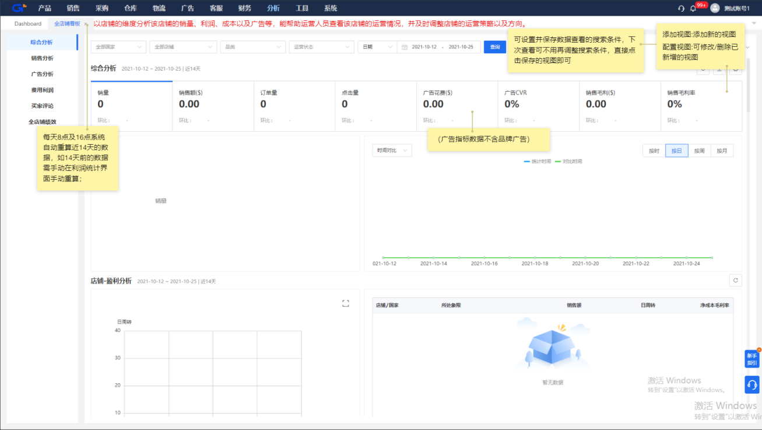762x430 pixels.
Task: Open the 全部国家 filter dropdown
Action: [x=118, y=46]
